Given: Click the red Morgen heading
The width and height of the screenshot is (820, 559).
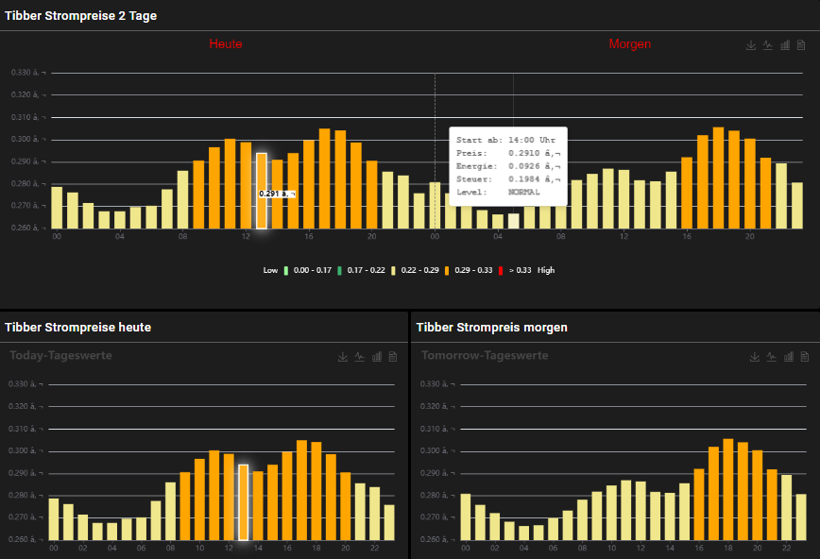Looking at the screenshot, I should 629,44.
